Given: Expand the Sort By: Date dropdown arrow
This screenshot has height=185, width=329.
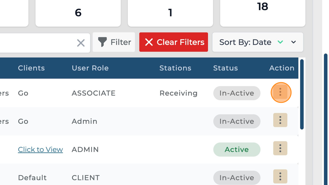Looking at the screenshot, I should [293, 42].
